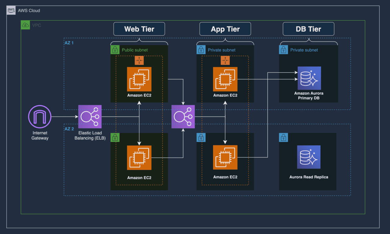Click the green lock icon of Web Tier AZ 2 subnet
Screen dimensions: 390x234
coord(115,137)
